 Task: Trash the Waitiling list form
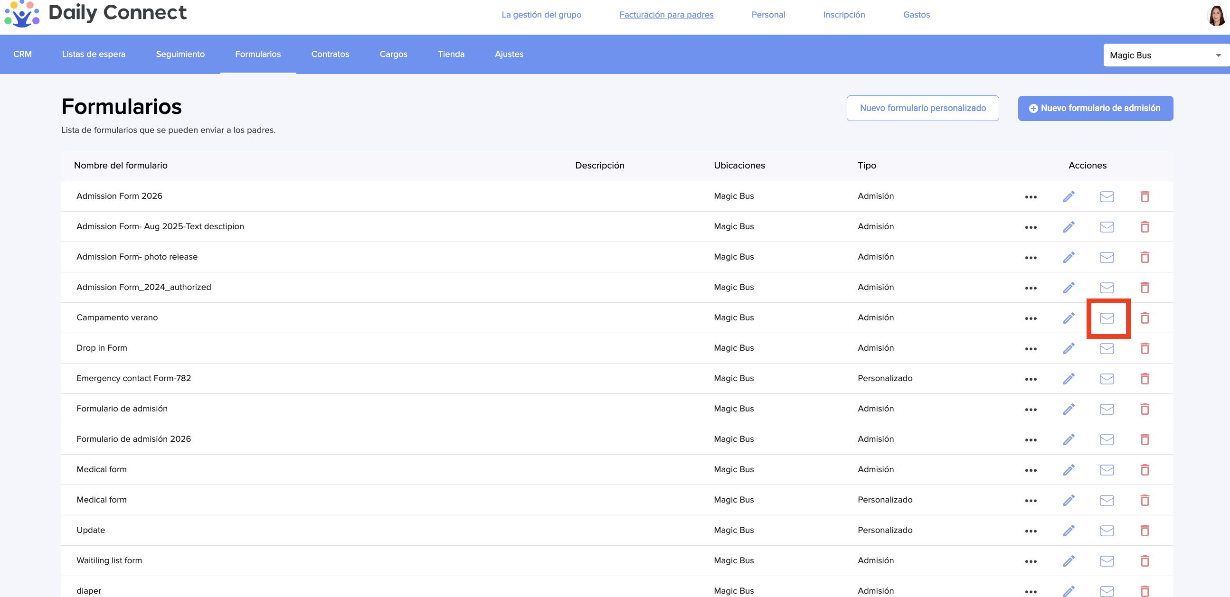(x=1145, y=561)
